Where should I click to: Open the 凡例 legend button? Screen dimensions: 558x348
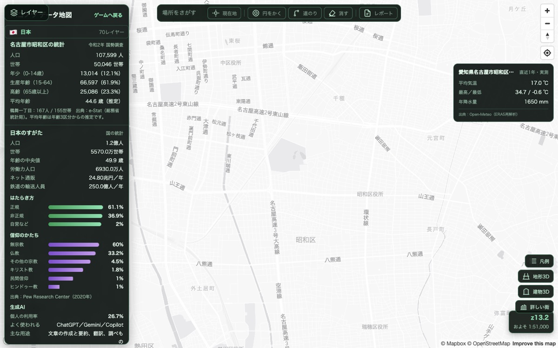(539, 261)
